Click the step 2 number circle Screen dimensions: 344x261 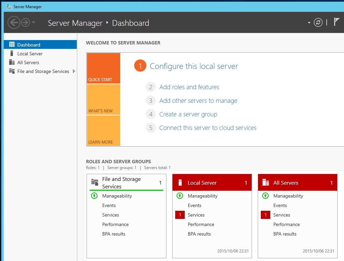151,87
